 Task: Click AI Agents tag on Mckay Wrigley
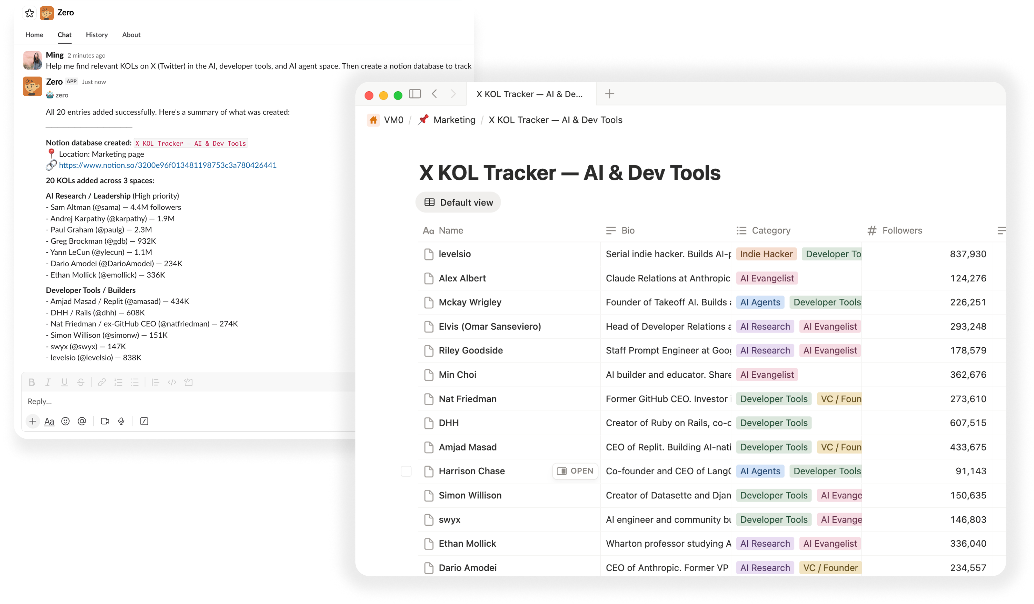[x=760, y=302]
